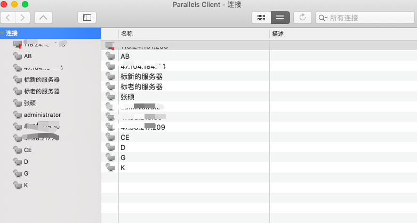417x223 pixels.
Task: Select the 标新的服务器 row in the list
Action: 259,76
